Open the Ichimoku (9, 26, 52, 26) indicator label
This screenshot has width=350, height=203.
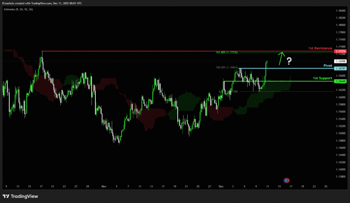(18, 10)
